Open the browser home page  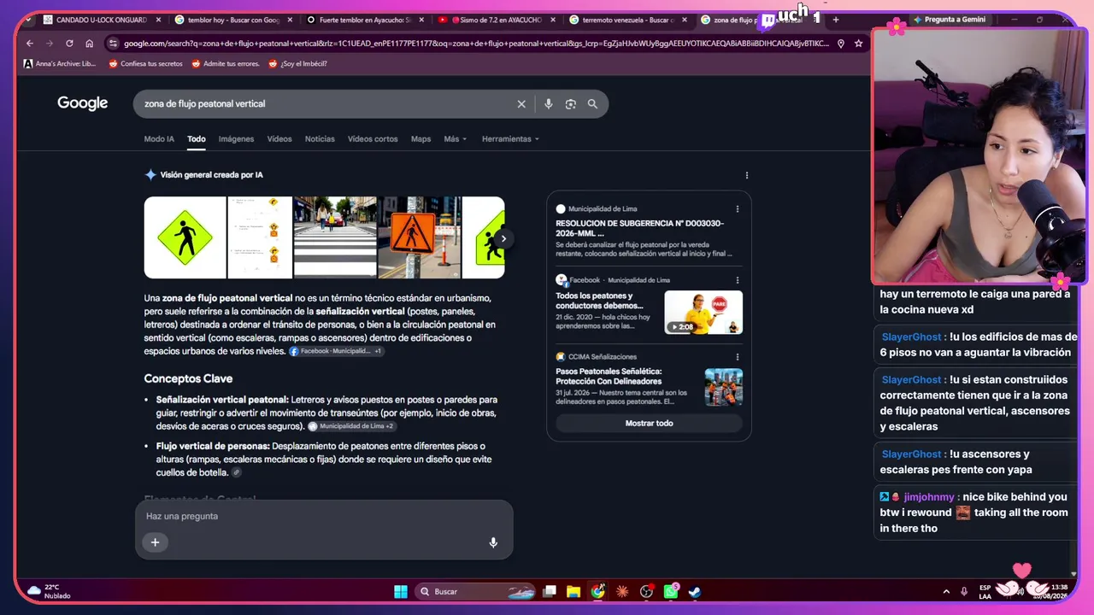(x=89, y=44)
